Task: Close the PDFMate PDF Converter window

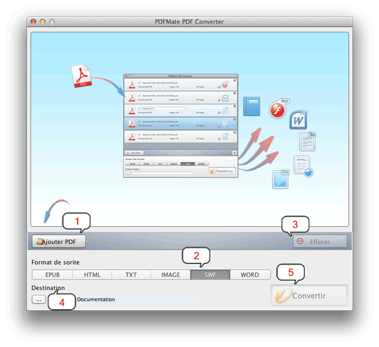Action: pos(33,22)
